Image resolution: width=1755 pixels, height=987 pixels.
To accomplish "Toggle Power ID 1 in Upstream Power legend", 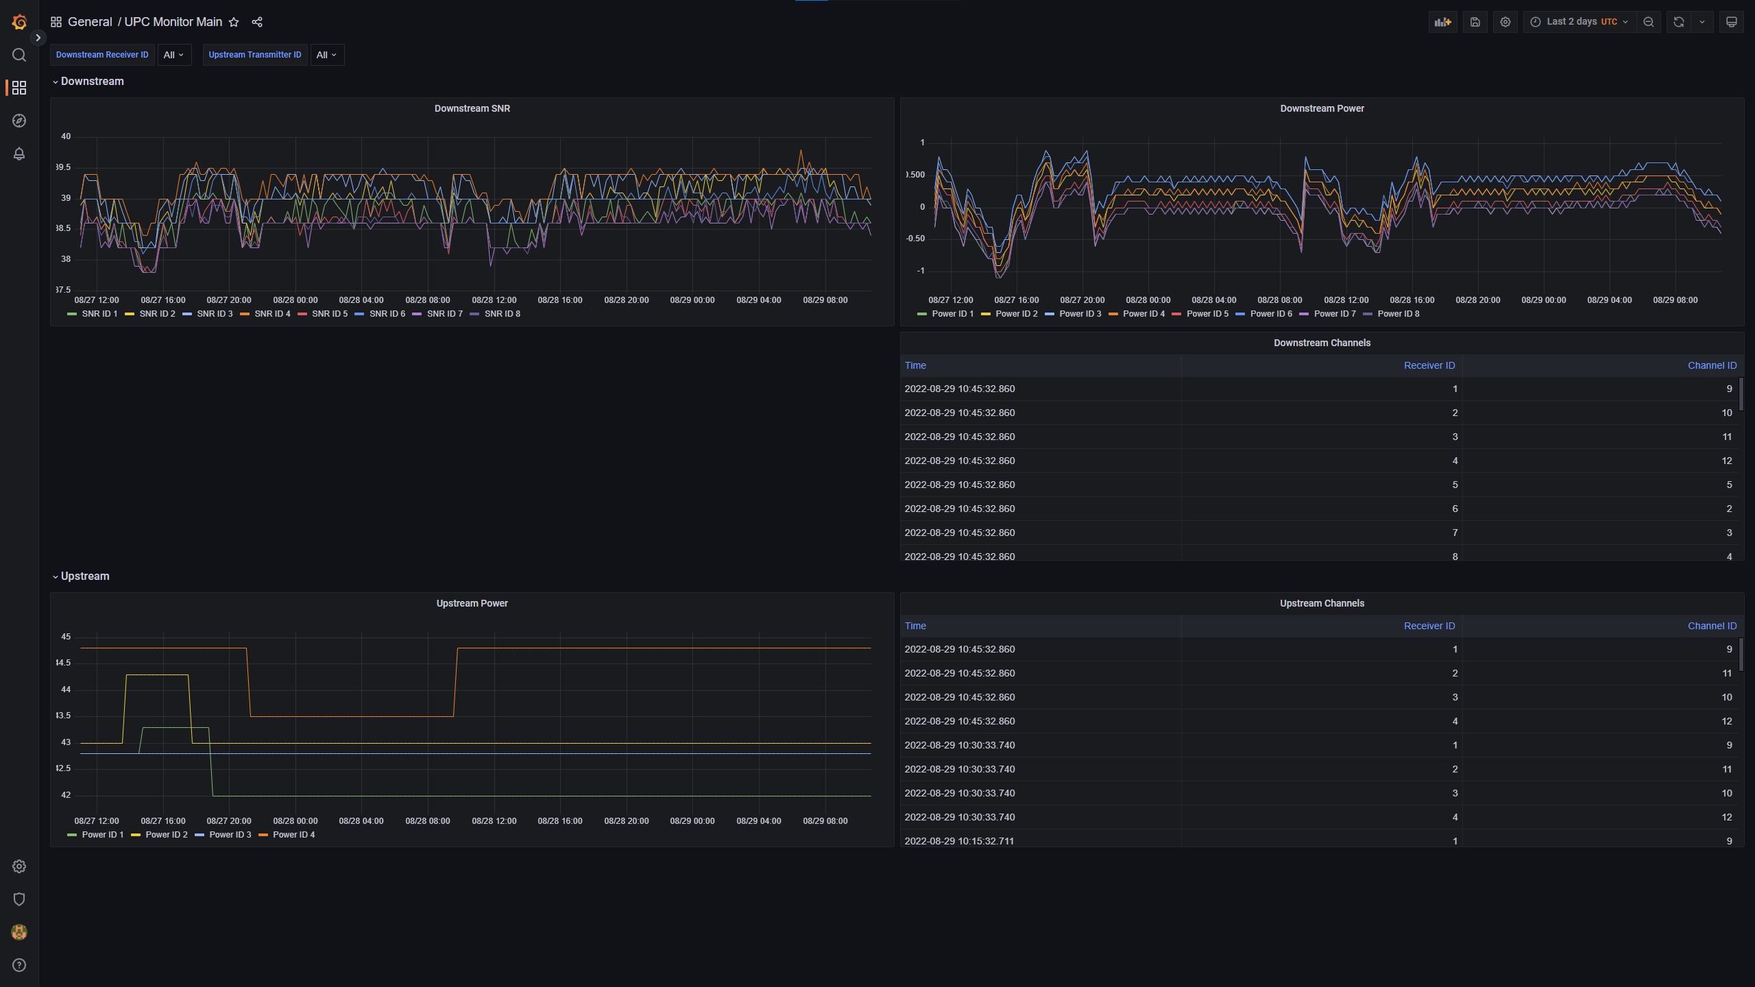I will click(x=103, y=835).
